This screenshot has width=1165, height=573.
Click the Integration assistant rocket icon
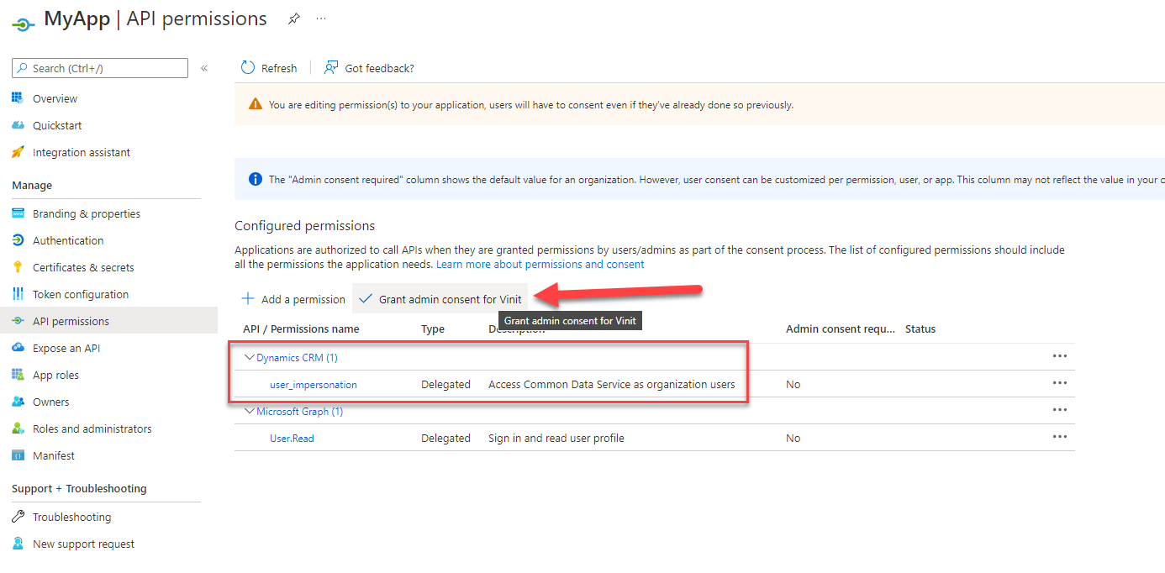(18, 152)
